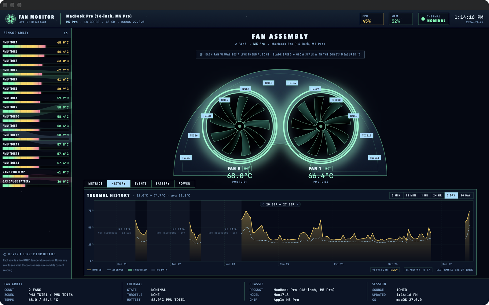
Task: Open the Battery tab
Action: click(163, 184)
